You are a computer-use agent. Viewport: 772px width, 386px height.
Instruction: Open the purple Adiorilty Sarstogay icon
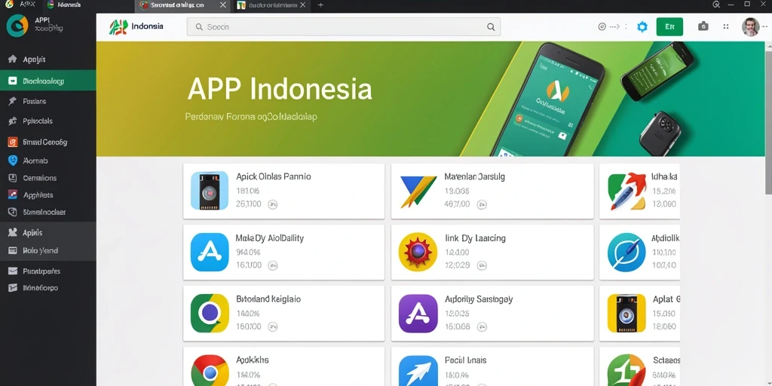(418, 313)
